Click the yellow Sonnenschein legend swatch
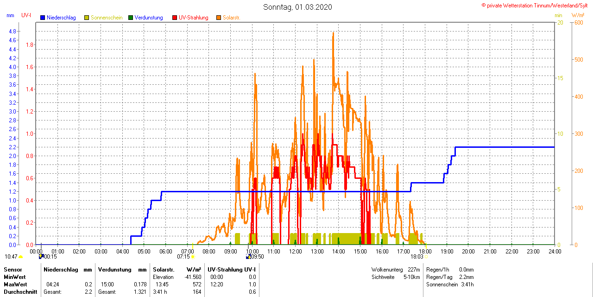 87,18
